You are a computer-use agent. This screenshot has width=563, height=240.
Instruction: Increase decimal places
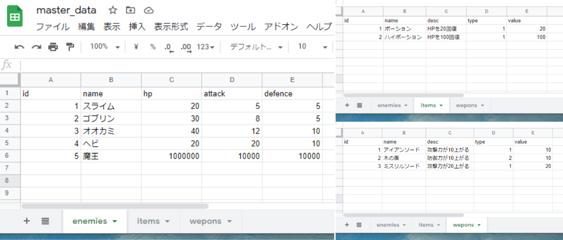click(186, 47)
